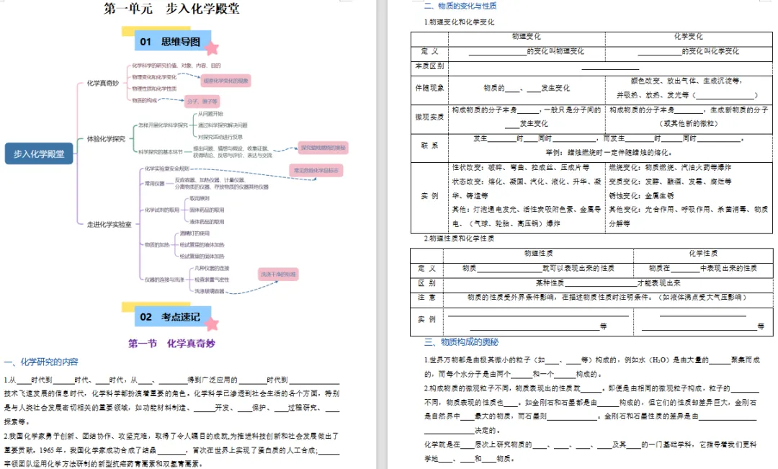Click the '科学探究的基本环节' node

point(160,152)
